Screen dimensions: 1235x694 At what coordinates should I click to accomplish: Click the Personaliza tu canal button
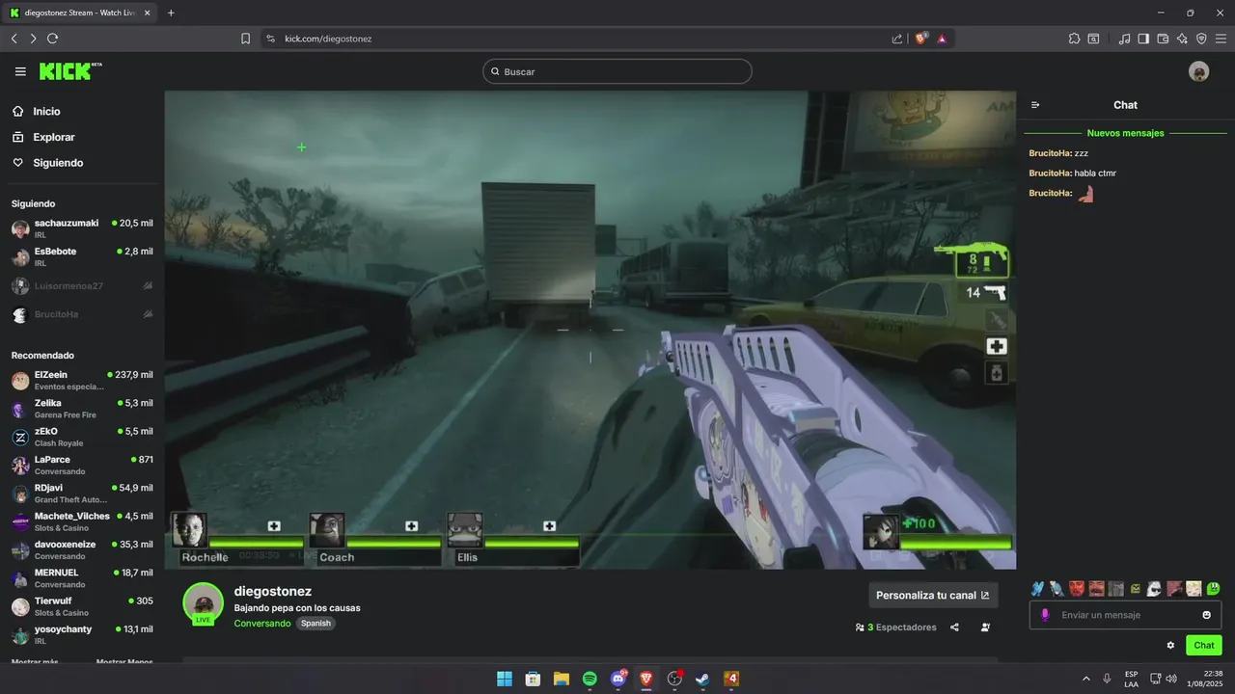pyautogui.click(x=933, y=596)
